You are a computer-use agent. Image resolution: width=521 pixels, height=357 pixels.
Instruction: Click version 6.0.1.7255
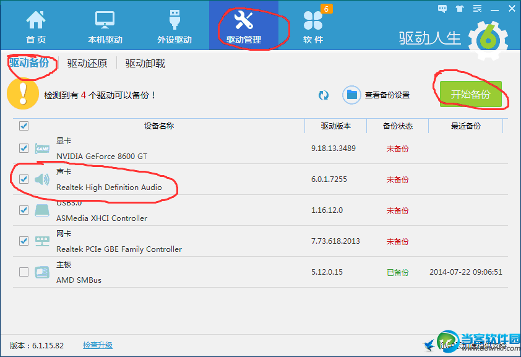coord(329,179)
